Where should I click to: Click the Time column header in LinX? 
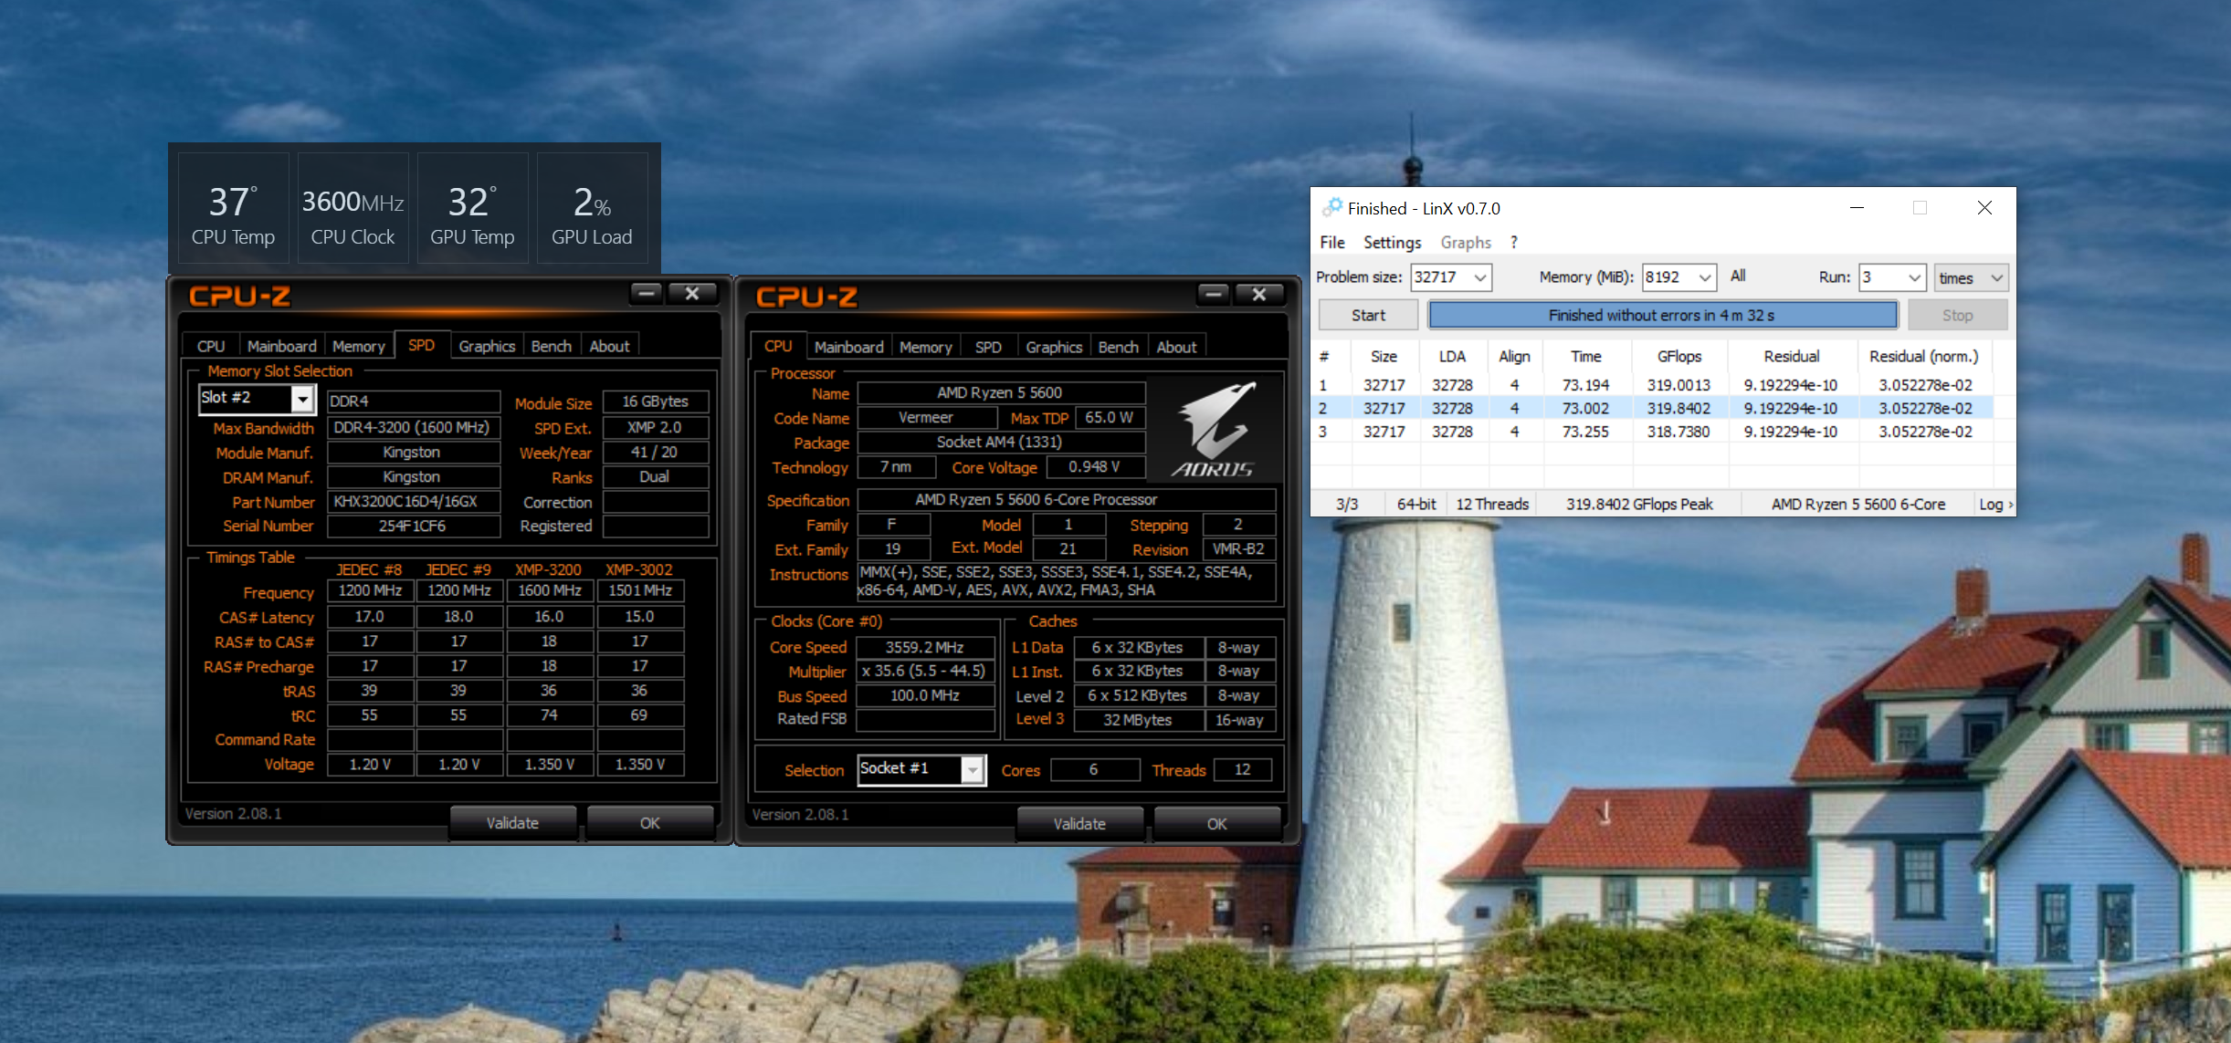pyautogui.click(x=1585, y=357)
